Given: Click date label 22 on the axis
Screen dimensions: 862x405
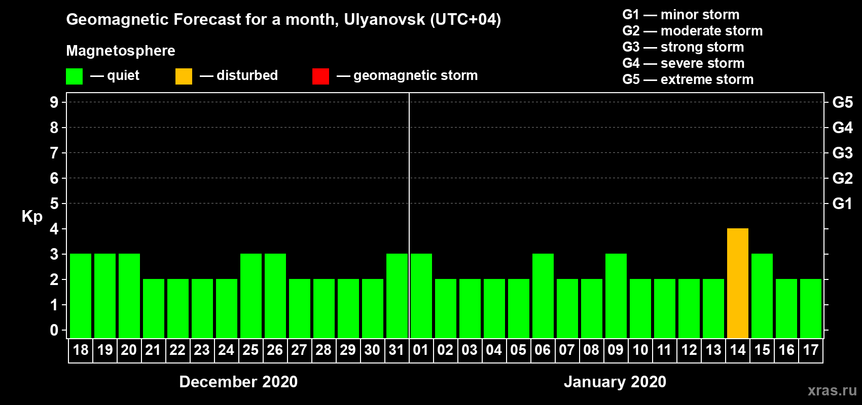Looking at the screenshot, I should 177,350.
